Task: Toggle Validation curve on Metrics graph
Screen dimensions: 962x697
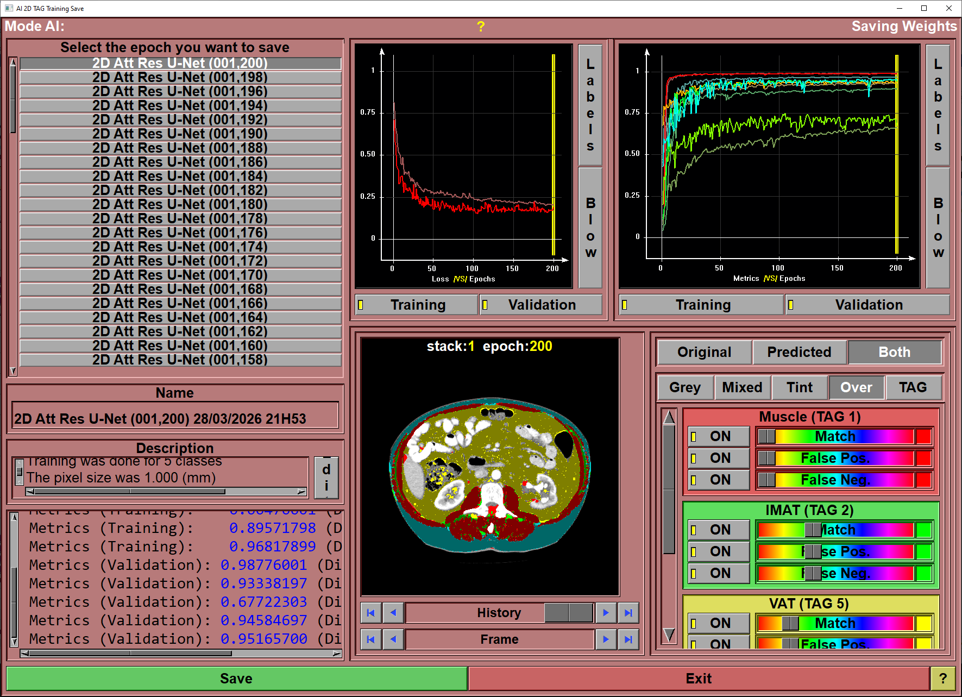Action: [867, 305]
